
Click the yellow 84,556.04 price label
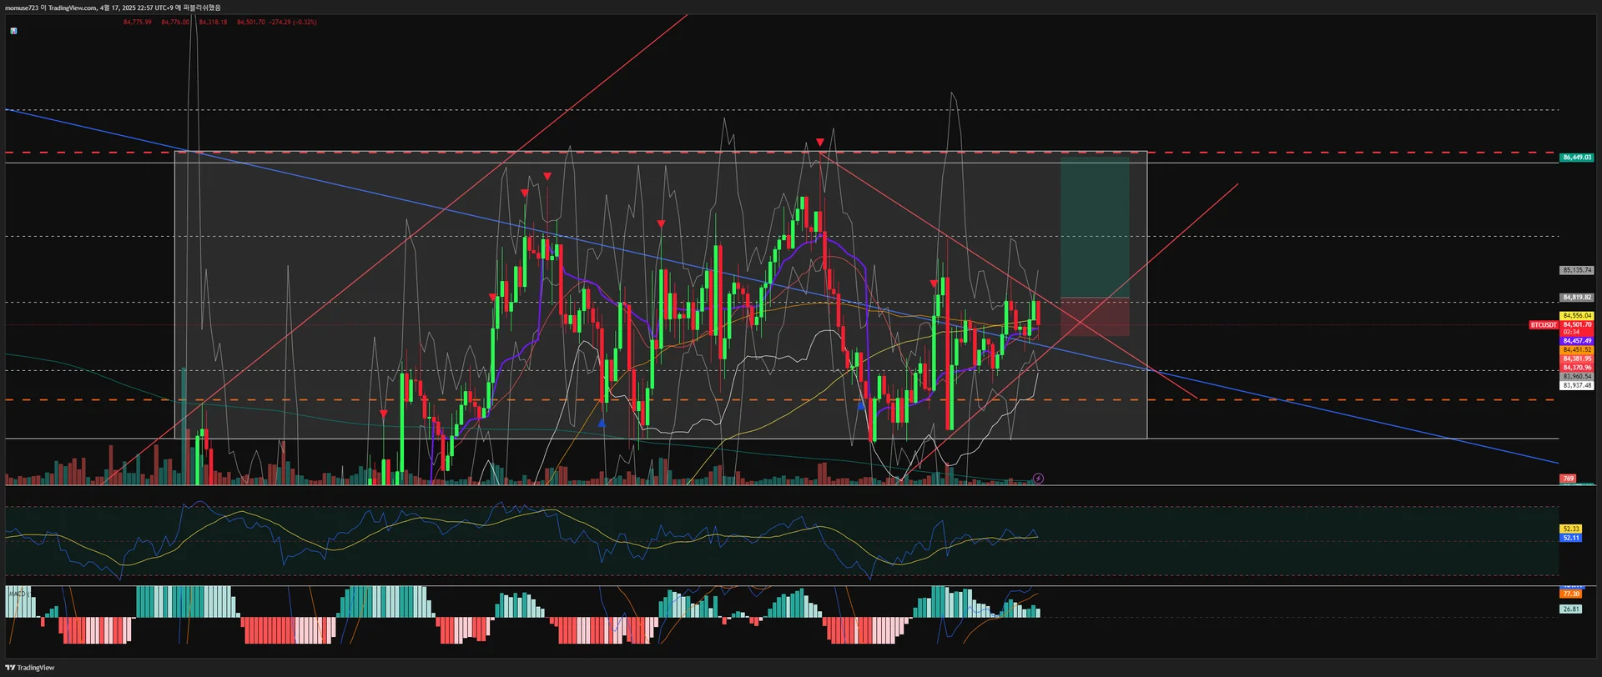(1577, 316)
